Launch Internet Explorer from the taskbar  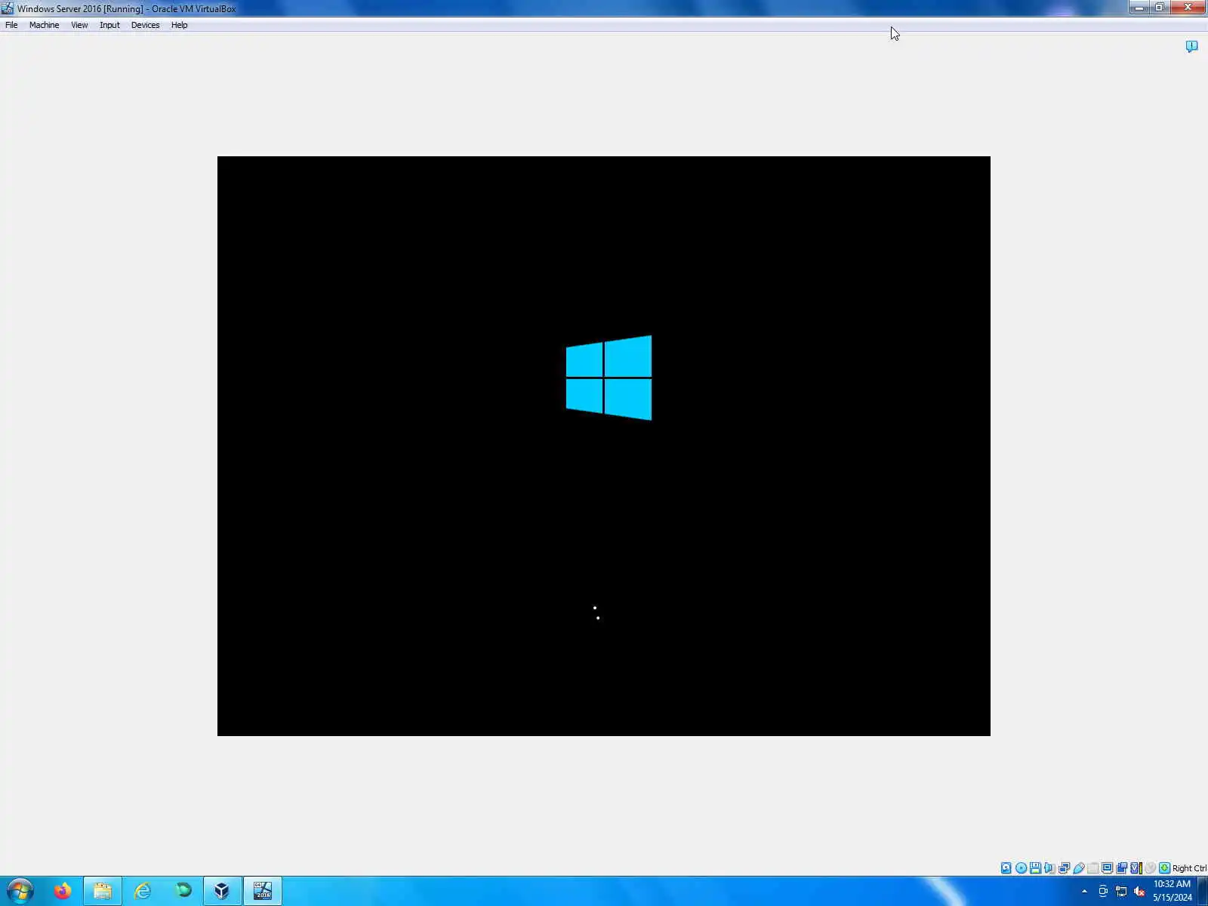pyautogui.click(x=143, y=891)
